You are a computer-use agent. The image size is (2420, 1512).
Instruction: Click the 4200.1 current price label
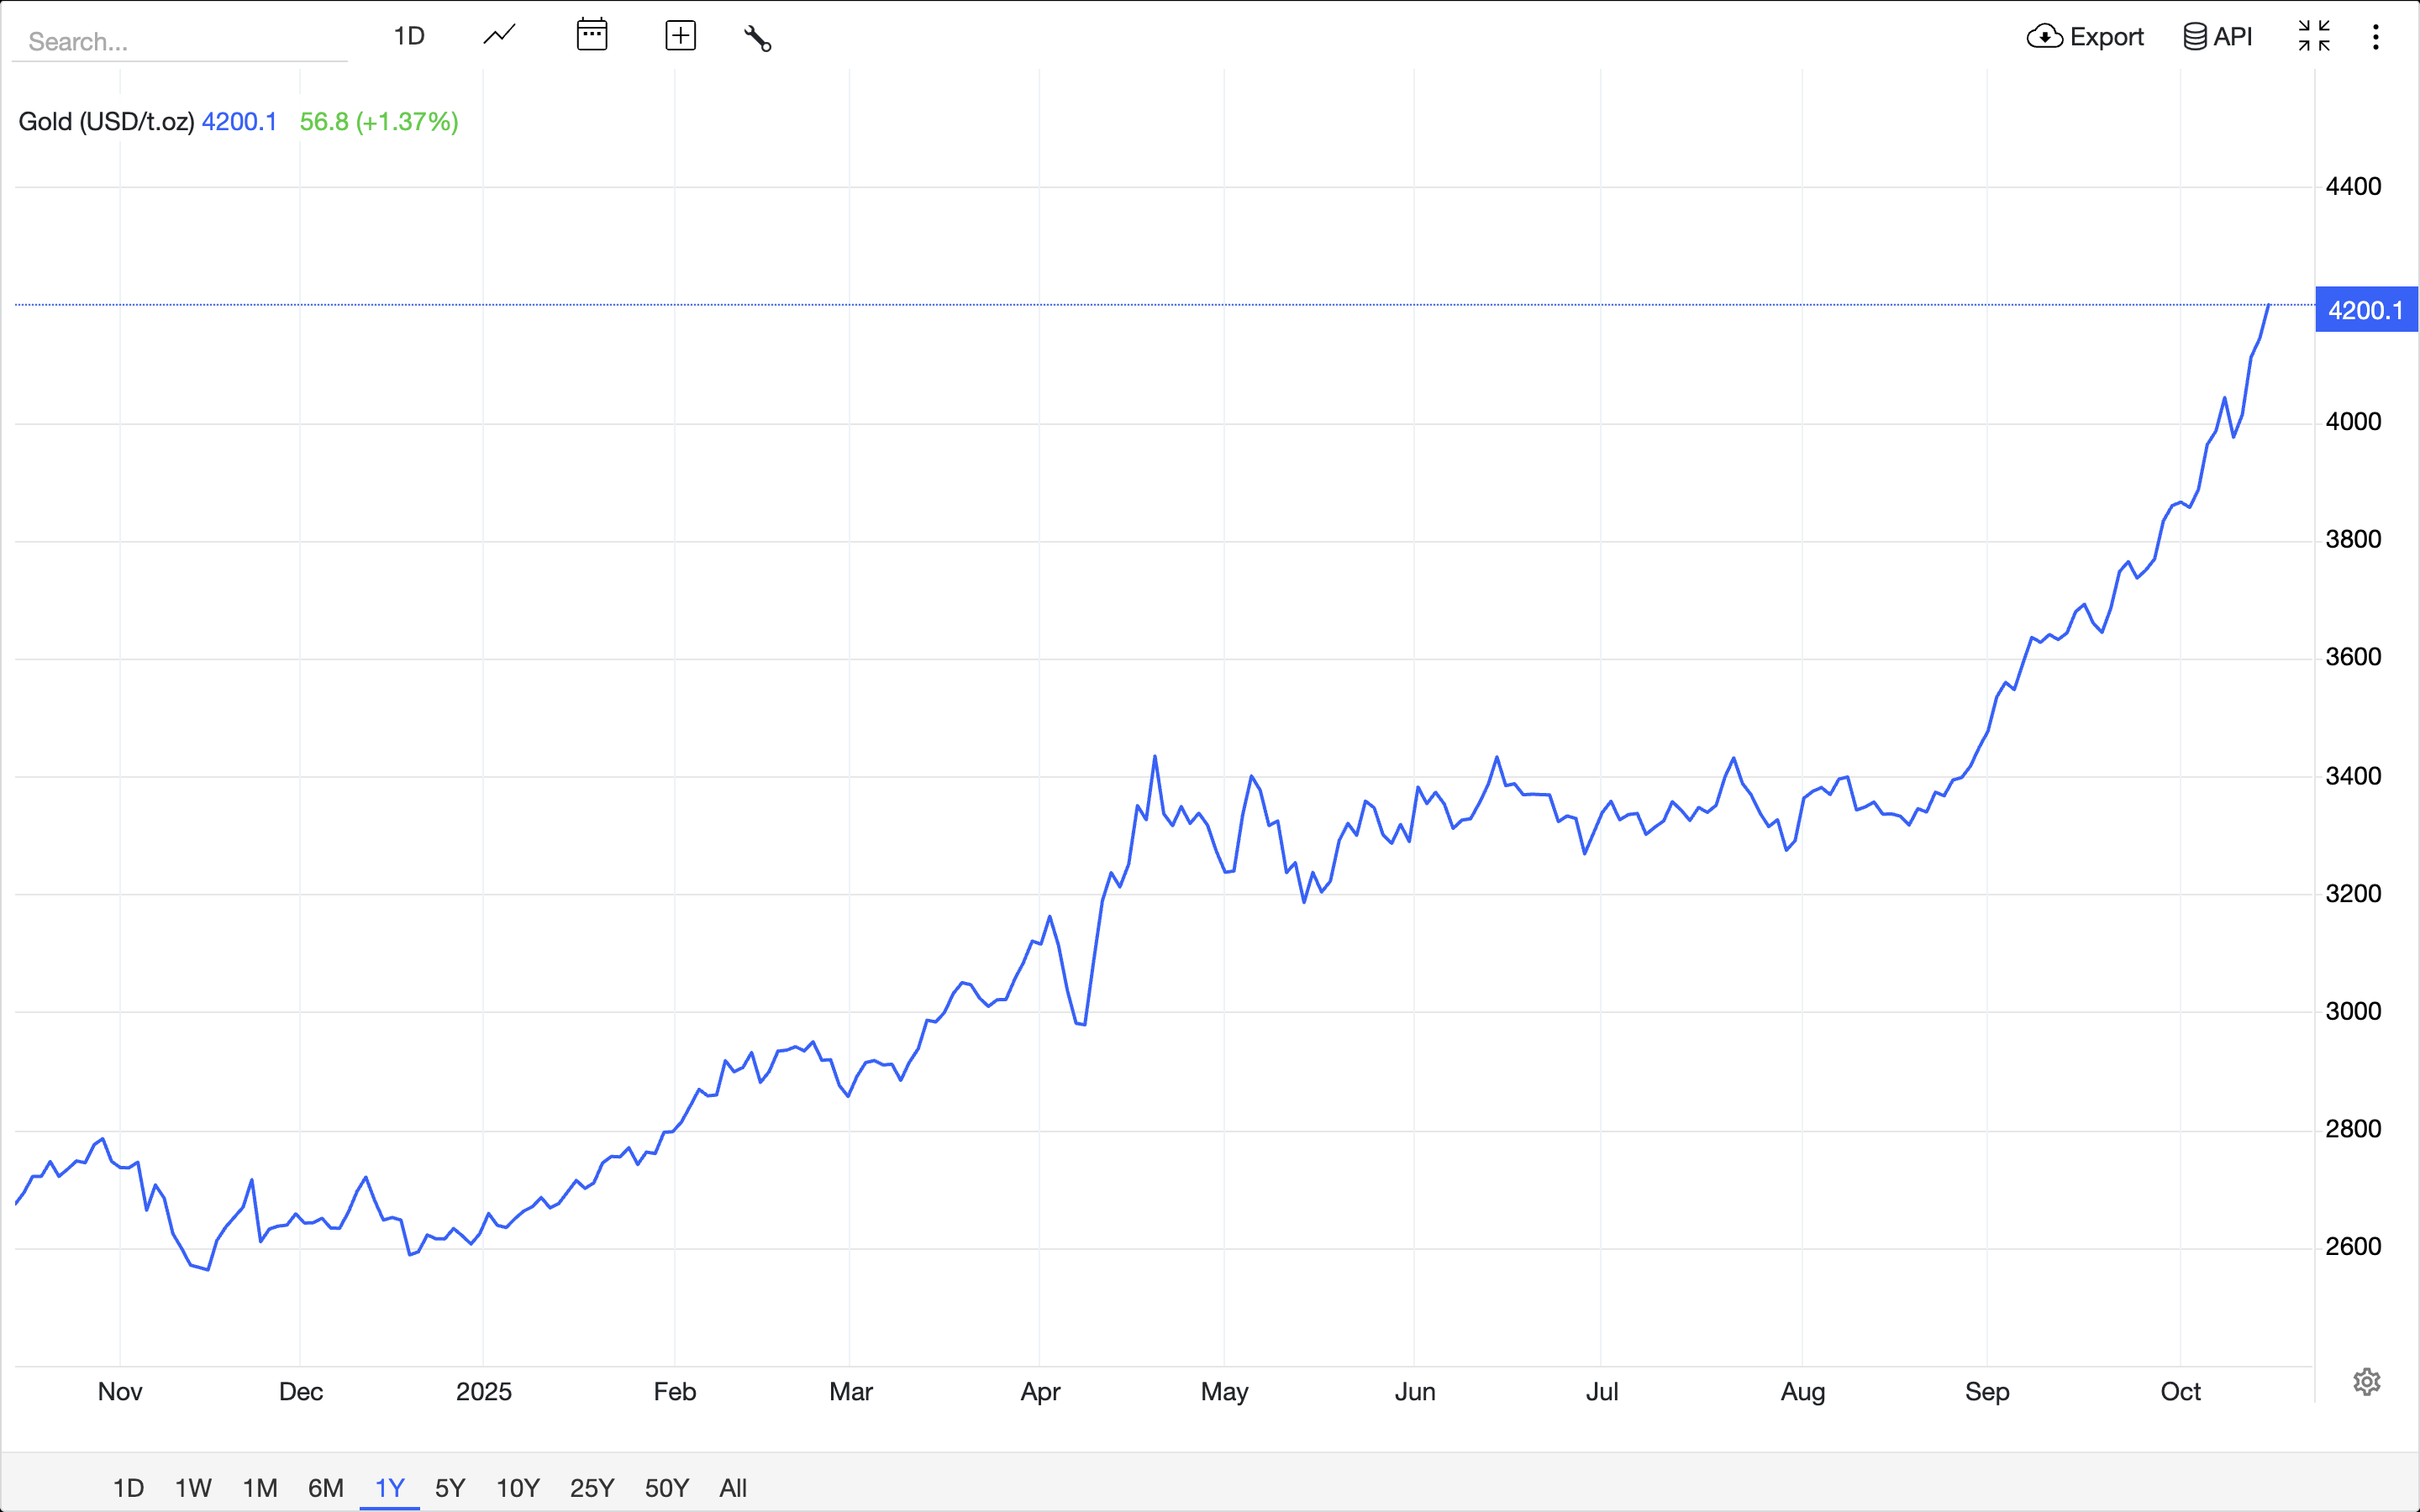coord(2366,310)
